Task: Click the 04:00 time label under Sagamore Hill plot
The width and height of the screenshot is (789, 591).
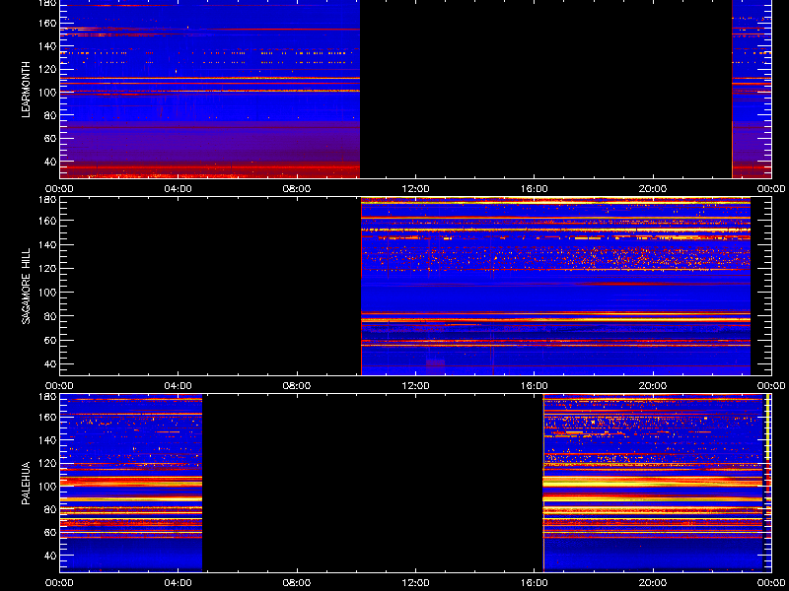Action: click(179, 386)
